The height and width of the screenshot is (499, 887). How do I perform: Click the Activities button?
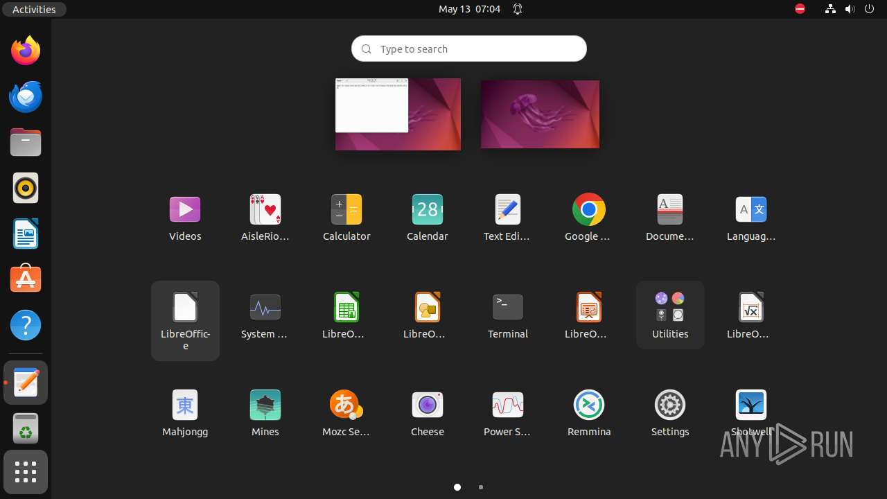[34, 9]
